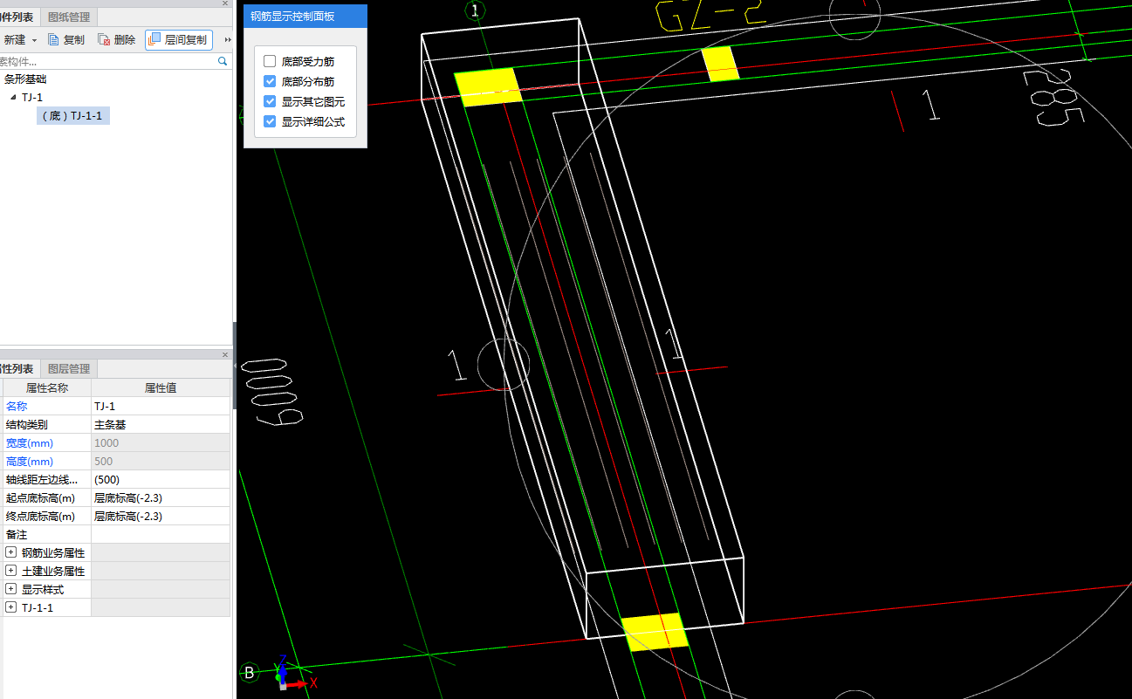Click the 结构类别 value 主条基
Viewport: 1132px width, 699px height.
tap(161, 424)
